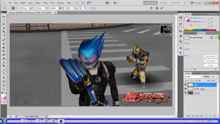Click the Painting workspace button
The width and height of the screenshot is (220, 124).
click(x=175, y=3)
